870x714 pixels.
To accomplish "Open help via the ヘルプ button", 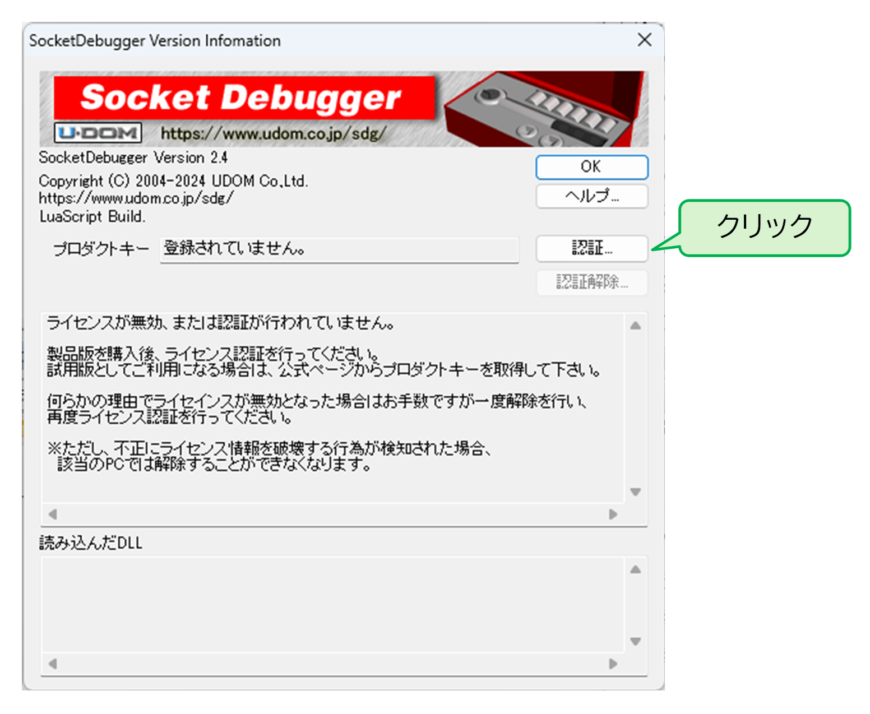I will pyautogui.click(x=591, y=196).
